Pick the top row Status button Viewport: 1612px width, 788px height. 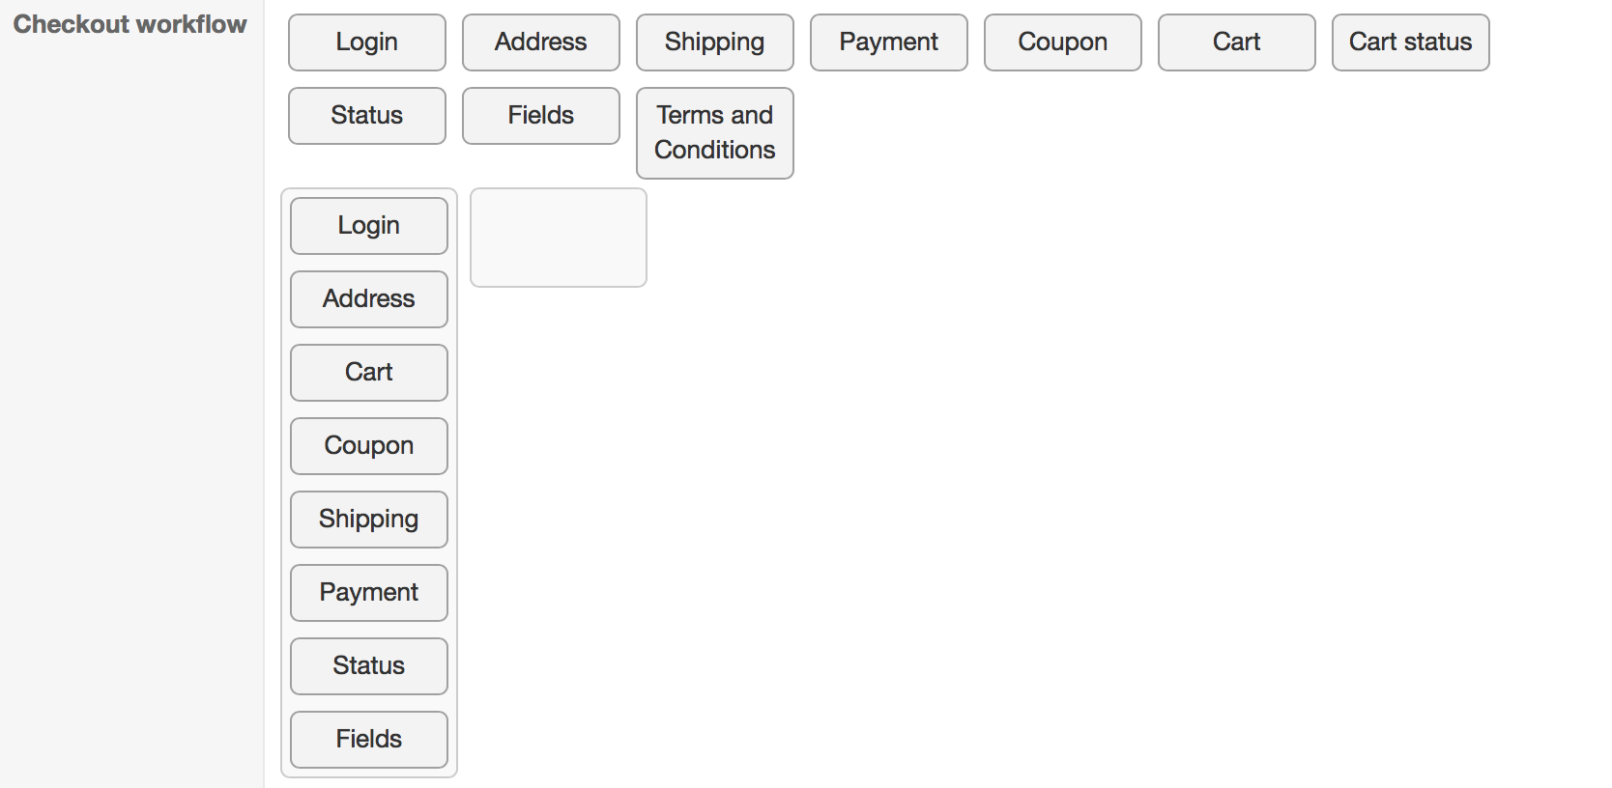367,116
